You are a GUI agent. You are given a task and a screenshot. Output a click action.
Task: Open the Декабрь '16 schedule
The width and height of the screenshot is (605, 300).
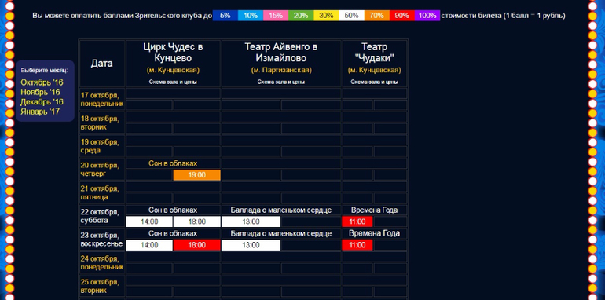pyautogui.click(x=42, y=102)
